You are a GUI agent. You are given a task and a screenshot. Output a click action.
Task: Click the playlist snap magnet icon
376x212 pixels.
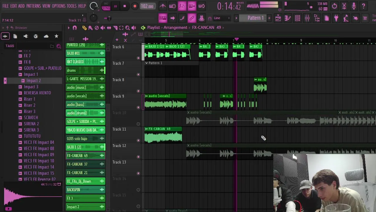tap(75, 28)
